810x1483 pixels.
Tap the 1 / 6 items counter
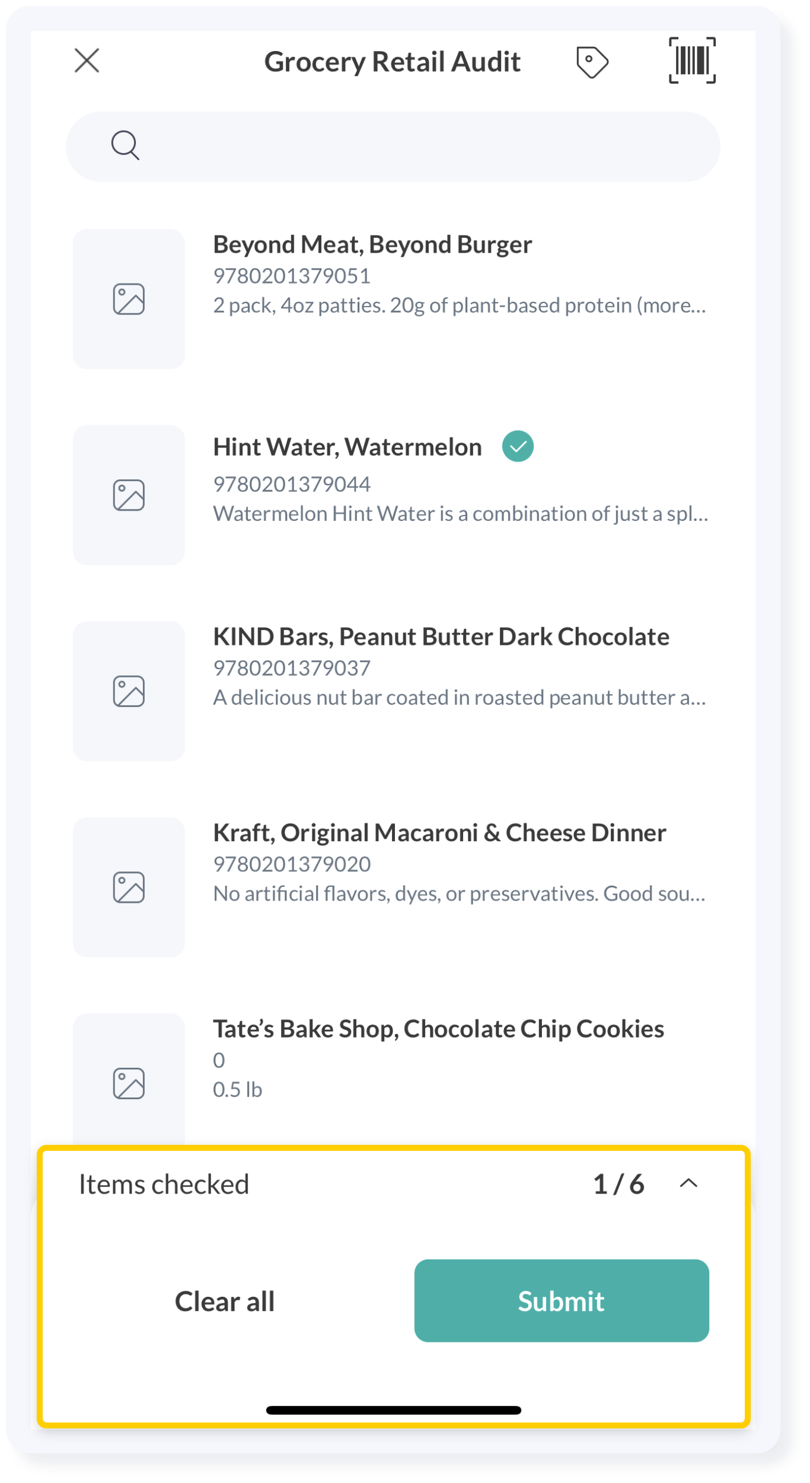[618, 1185]
